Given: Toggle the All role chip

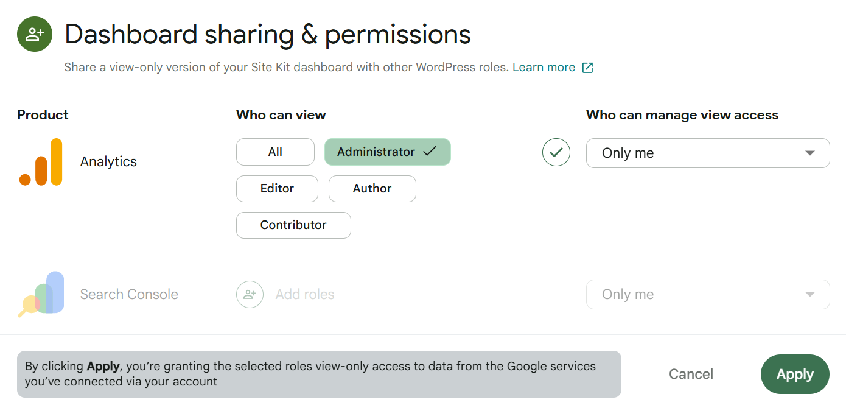Looking at the screenshot, I should [x=275, y=152].
